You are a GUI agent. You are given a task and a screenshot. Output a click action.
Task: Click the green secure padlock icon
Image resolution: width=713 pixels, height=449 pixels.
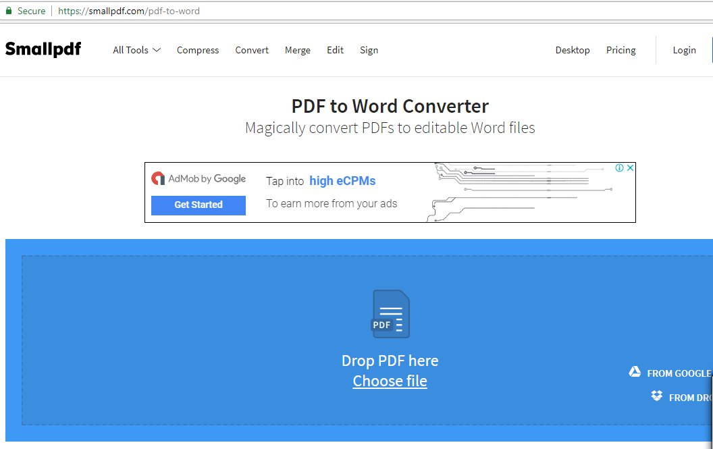[9, 11]
